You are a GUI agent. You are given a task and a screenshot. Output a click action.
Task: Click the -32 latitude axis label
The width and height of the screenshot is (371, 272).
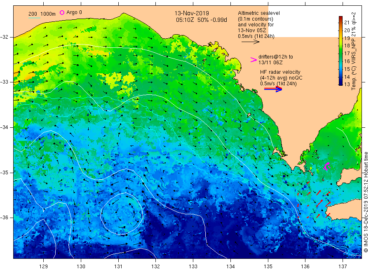tap(5, 37)
